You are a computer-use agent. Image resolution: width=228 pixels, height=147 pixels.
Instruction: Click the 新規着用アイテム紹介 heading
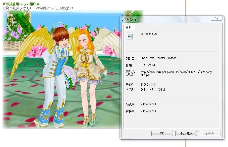pos(21,4)
